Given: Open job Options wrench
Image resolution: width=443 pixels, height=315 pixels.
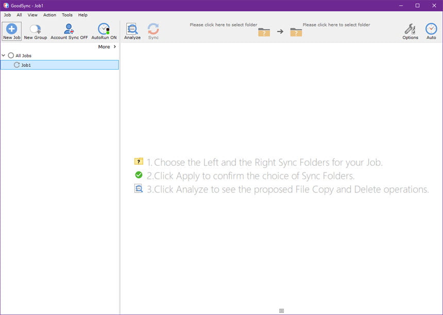Looking at the screenshot, I should pos(410,31).
